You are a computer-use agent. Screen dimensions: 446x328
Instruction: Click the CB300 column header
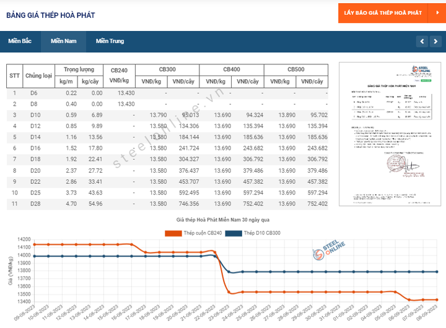tap(167, 70)
